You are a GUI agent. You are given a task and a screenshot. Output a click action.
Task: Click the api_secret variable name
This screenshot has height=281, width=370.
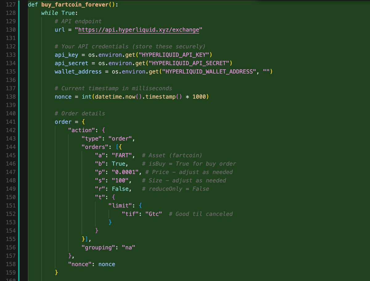[71, 63]
